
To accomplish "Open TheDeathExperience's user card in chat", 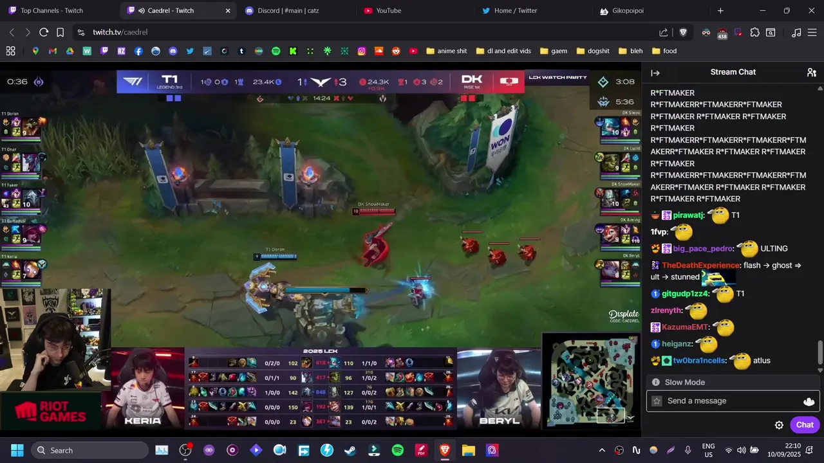I will point(701,266).
